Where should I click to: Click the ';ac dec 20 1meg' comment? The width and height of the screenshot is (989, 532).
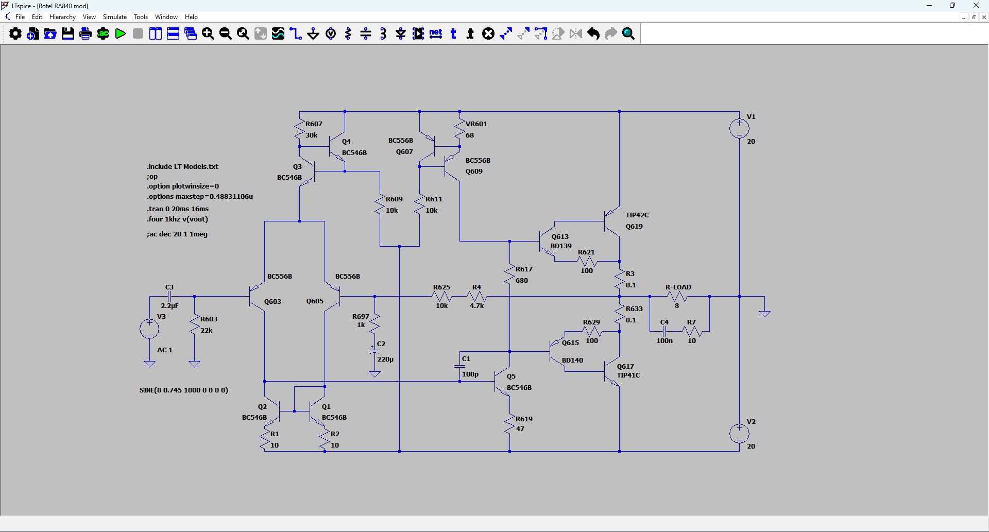pos(177,234)
